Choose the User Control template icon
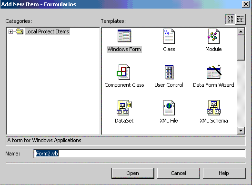252x185 pixels. pos(169,72)
